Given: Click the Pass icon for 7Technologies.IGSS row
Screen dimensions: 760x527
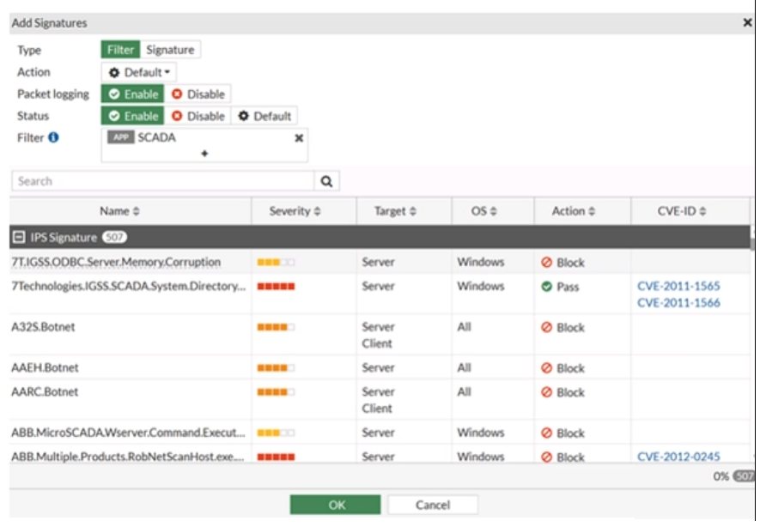Looking at the screenshot, I should click(546, 287).
